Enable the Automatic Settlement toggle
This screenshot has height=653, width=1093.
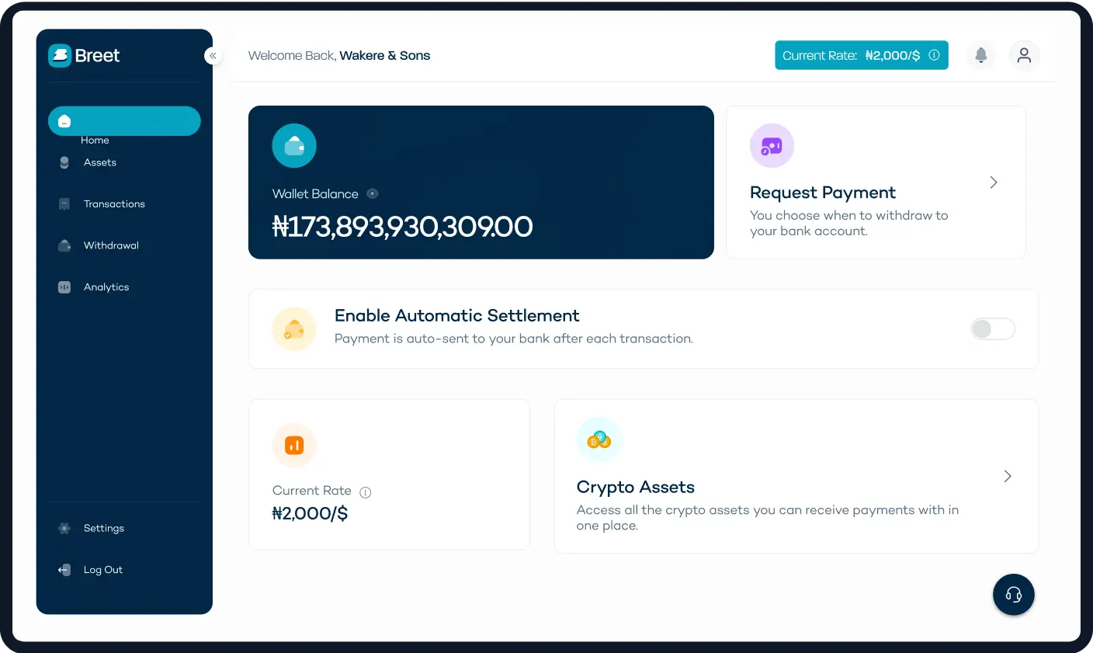click(992, 329)
